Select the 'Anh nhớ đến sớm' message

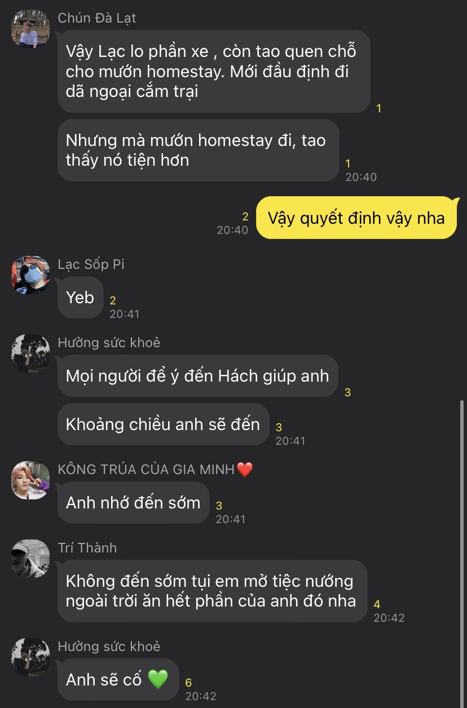pyautogui.click(x=134, y=502)
